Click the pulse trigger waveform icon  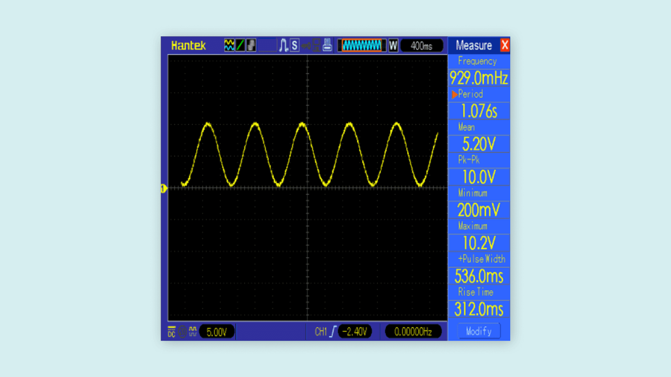pyautogui.click(x=283, y=45)
